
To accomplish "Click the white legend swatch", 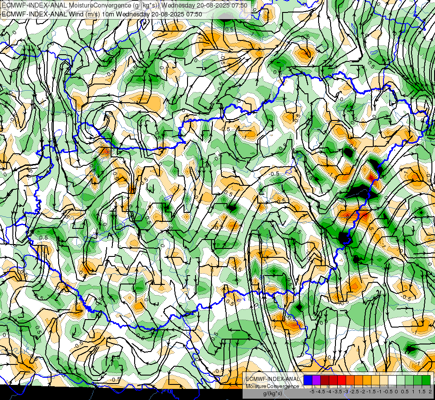I will [392, 380].
